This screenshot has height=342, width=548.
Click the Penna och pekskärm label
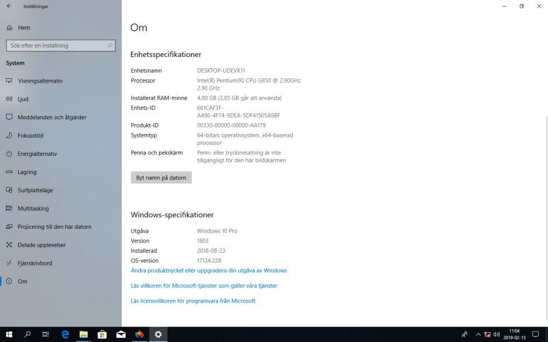point(157,153)
